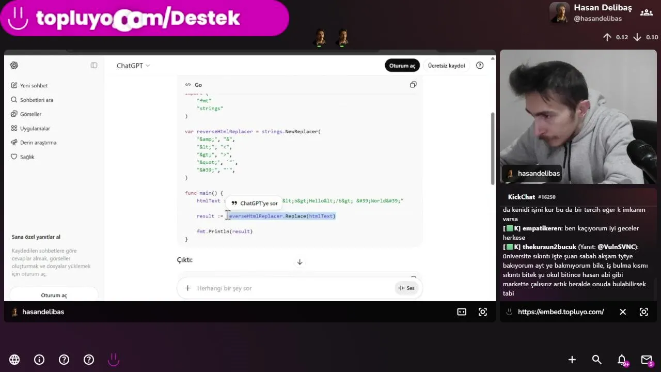
Task: Open the messages envelope icon
Action: [647, 360]
